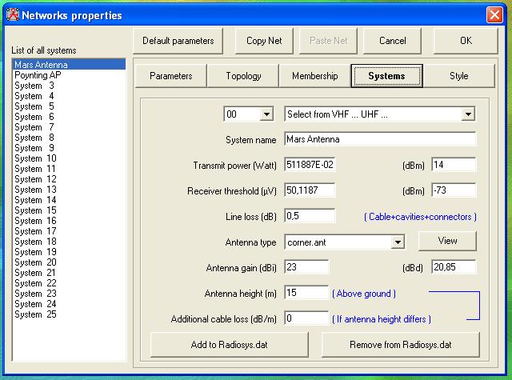The image size is (512, 380).
Task: Select System 20 in the list
Action: click(x=69, y=262)
